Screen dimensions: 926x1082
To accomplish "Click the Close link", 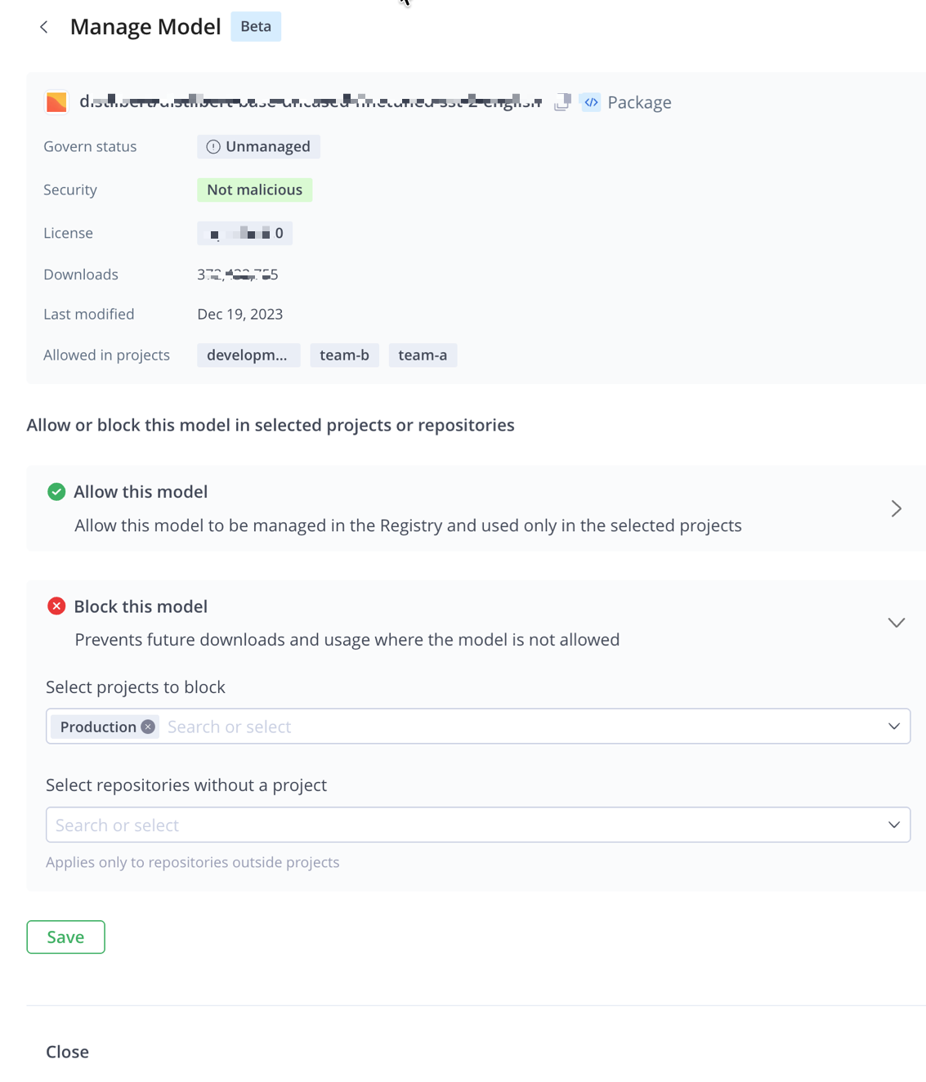I will (x=67, y=1052).
